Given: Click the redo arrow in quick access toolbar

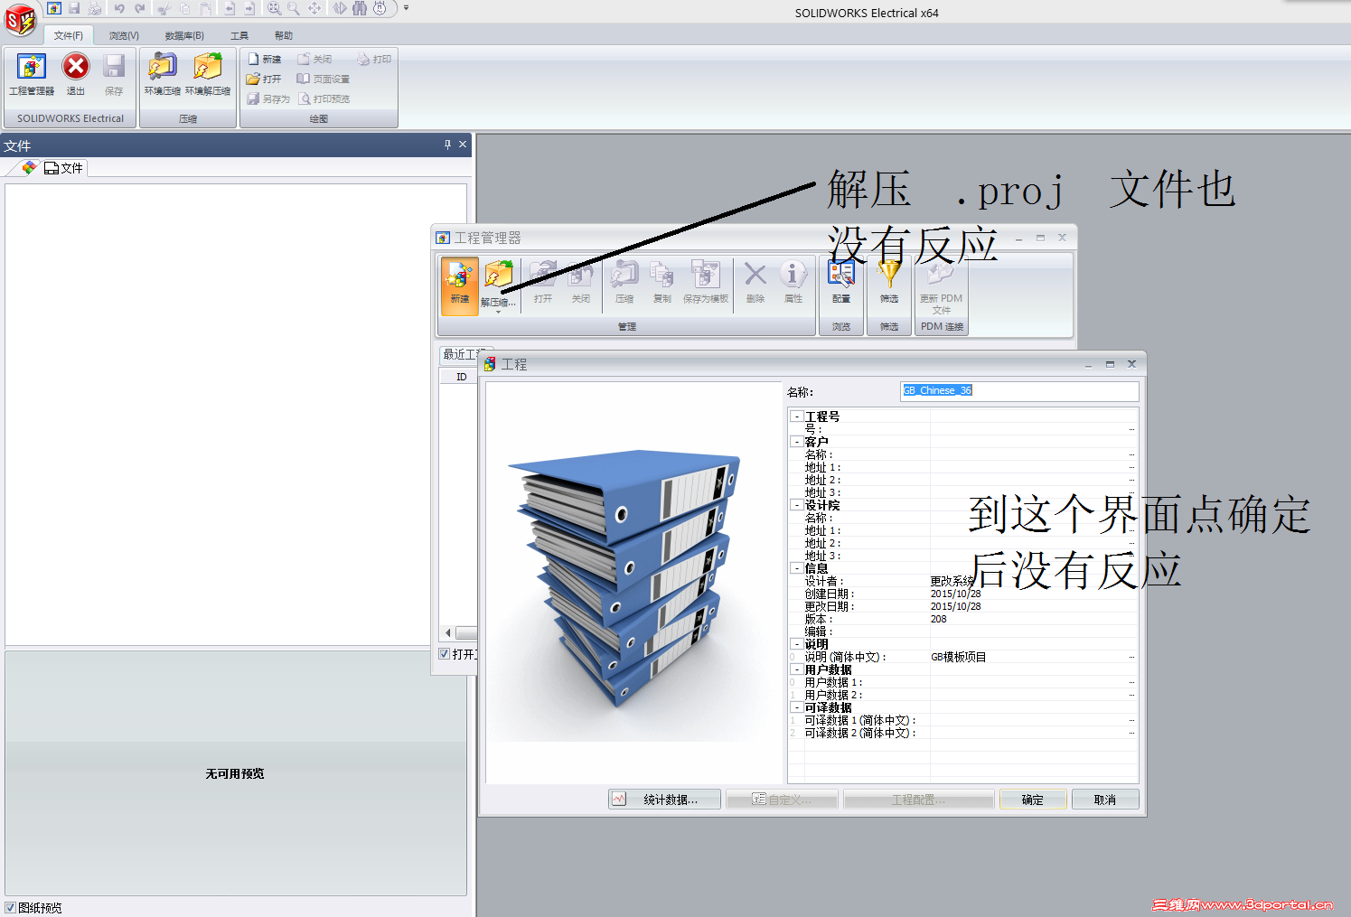Looking at the screenshot, I should point(139,8).
